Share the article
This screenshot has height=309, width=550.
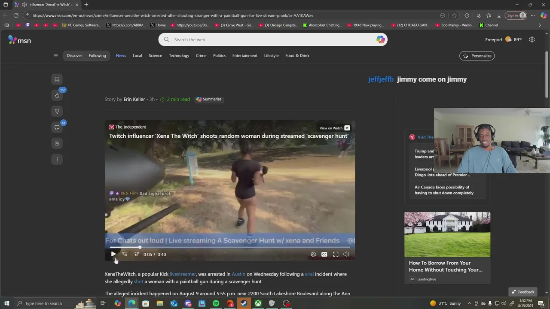[x=57, y=143]
